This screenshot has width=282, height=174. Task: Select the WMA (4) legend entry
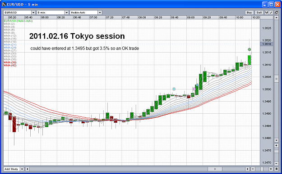coord(9,27)
